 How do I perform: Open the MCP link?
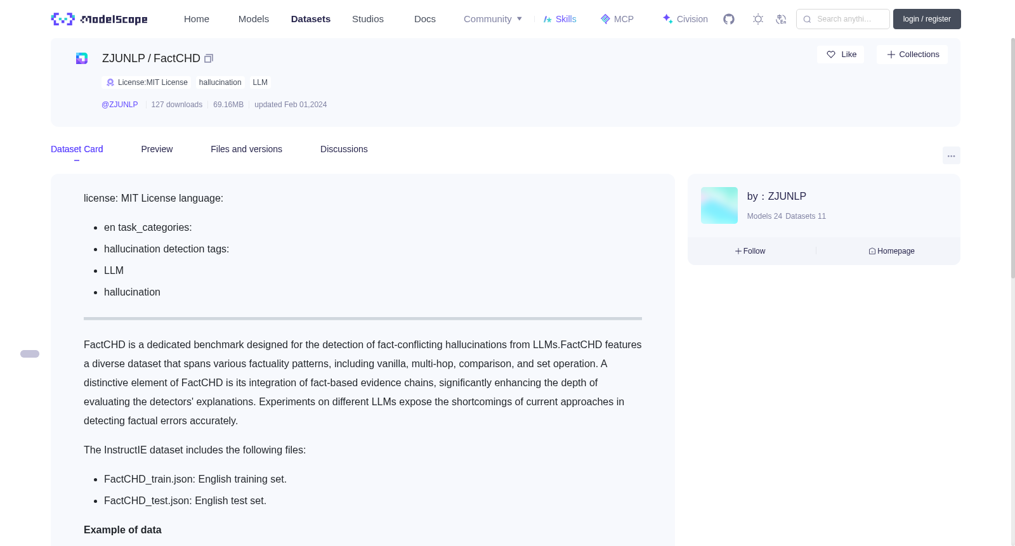(617, 19)
